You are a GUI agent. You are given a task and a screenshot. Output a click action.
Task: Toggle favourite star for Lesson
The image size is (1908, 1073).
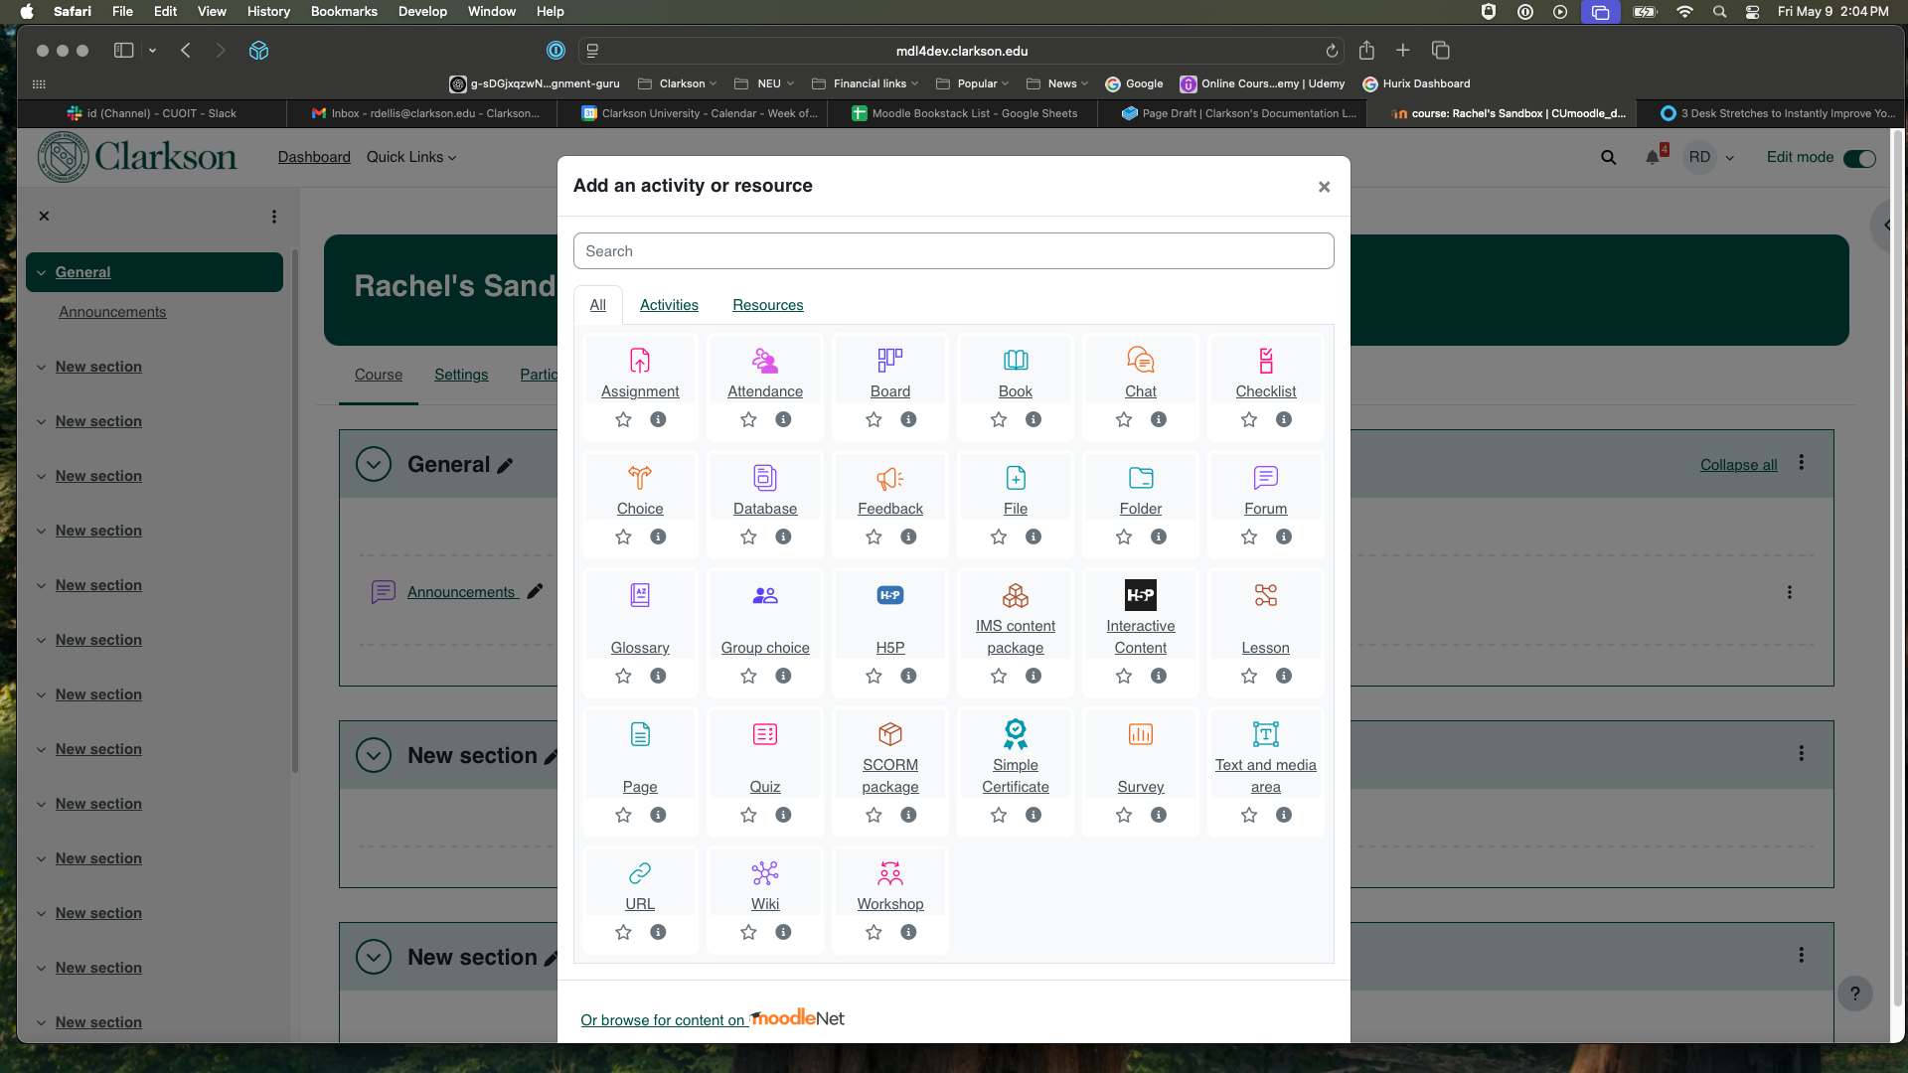point(1249,676)
